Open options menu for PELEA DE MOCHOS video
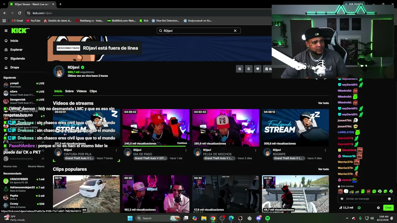 coord(256,150)
